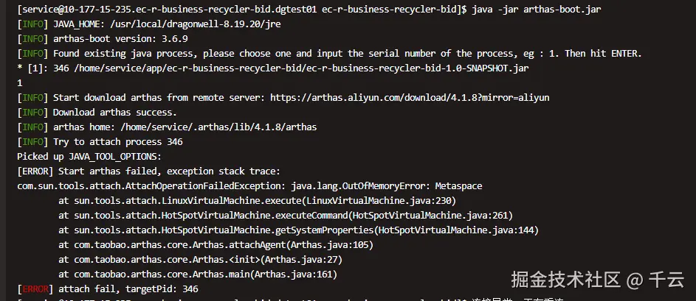Open the arthas.aliyun.com download URL
696x301 pixels.
pos(410,98)
